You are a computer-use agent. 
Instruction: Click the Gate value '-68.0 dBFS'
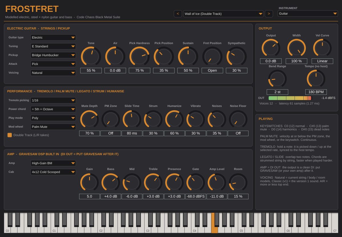click(x=196, y=196)
